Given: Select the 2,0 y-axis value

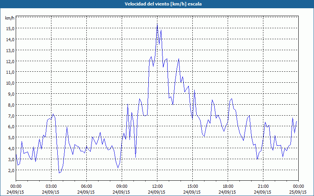Looking at the screenshot, I should [x=11, y=171].
